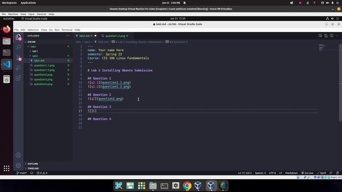Launch Firefox from the Ubuntu dock
Viewport: 342px width, 192px height.
coord(6,29)
